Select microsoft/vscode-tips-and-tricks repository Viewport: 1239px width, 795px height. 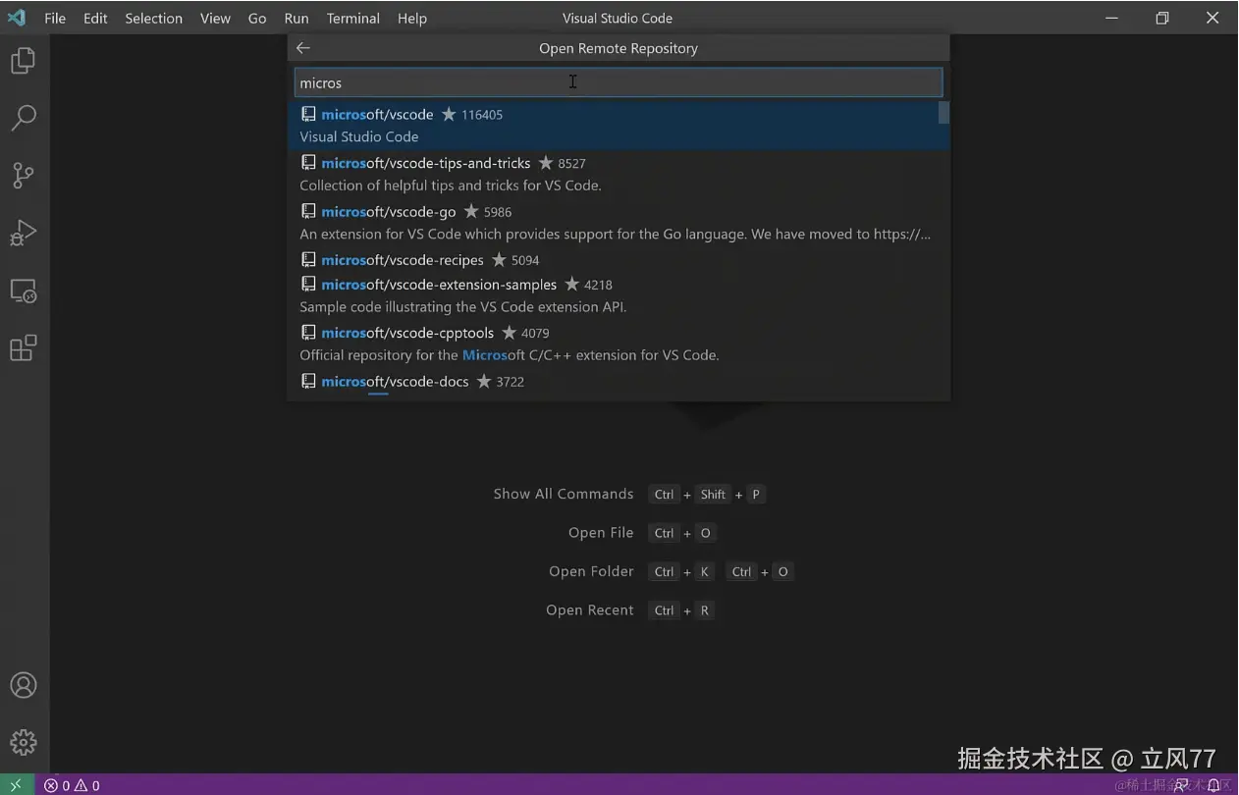(619, 174)
